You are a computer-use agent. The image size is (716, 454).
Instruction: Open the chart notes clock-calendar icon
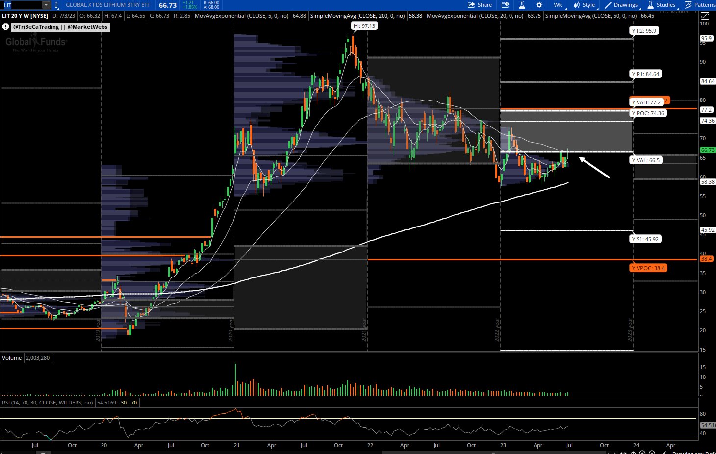505,5
